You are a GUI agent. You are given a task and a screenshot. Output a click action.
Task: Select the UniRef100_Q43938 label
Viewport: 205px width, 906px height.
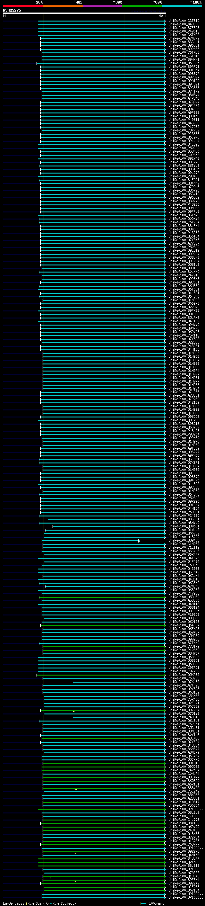click(x=184, y=569)
